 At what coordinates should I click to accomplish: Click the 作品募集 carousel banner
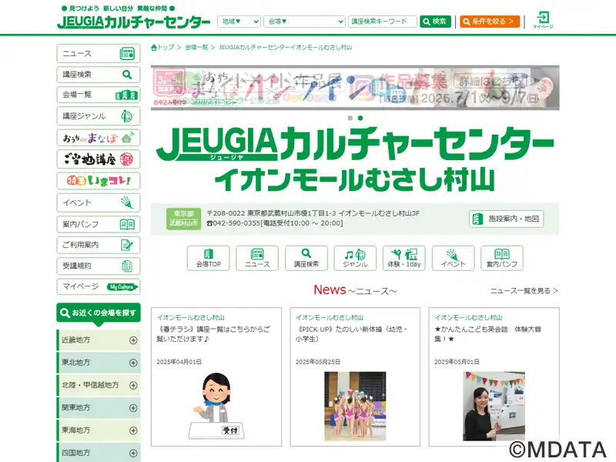tap(355, 88)
